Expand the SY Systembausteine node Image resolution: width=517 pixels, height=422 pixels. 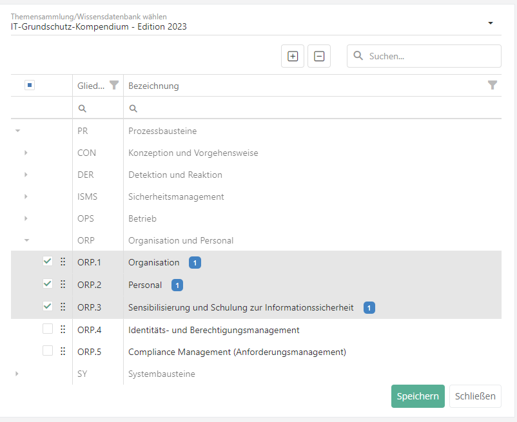click(17, 374)
